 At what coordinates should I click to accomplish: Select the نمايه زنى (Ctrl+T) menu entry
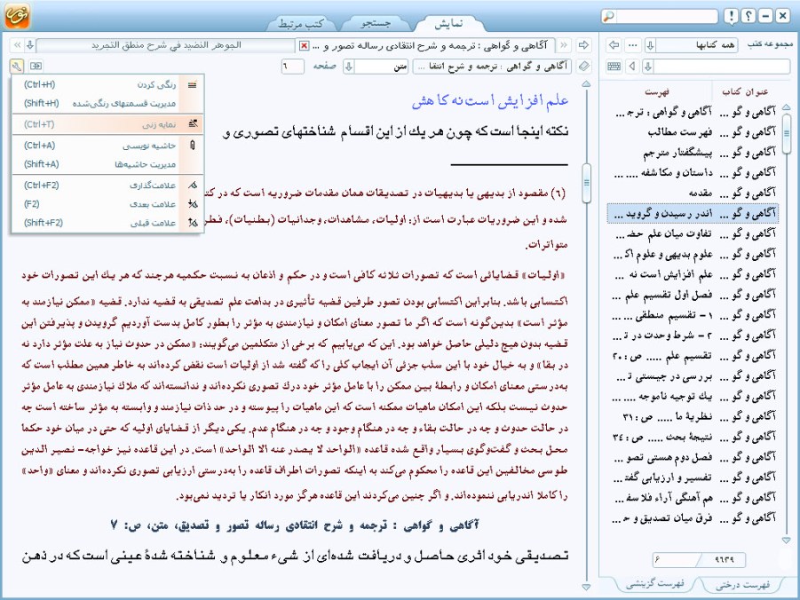coord(107,124)
